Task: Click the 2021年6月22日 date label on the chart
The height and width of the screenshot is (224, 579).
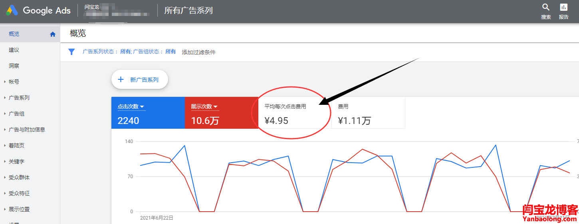Action: pos(157,218)
